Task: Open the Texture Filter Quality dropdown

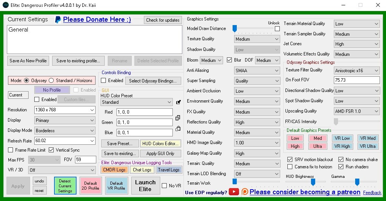Action: (x=356, y=71)
